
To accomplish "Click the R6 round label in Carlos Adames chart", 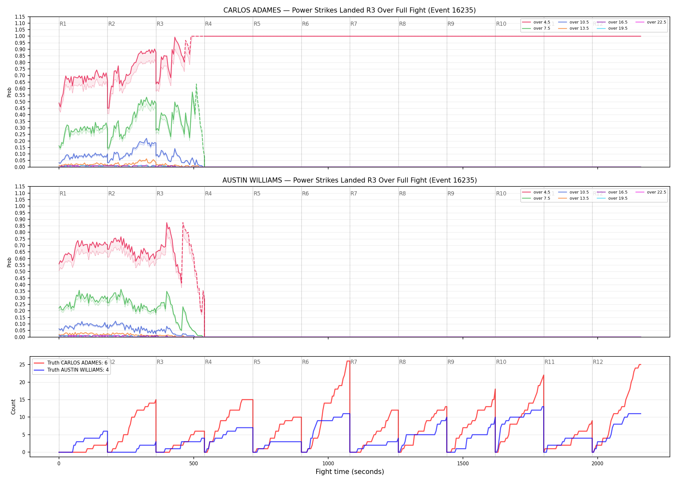I will point(305,24).
